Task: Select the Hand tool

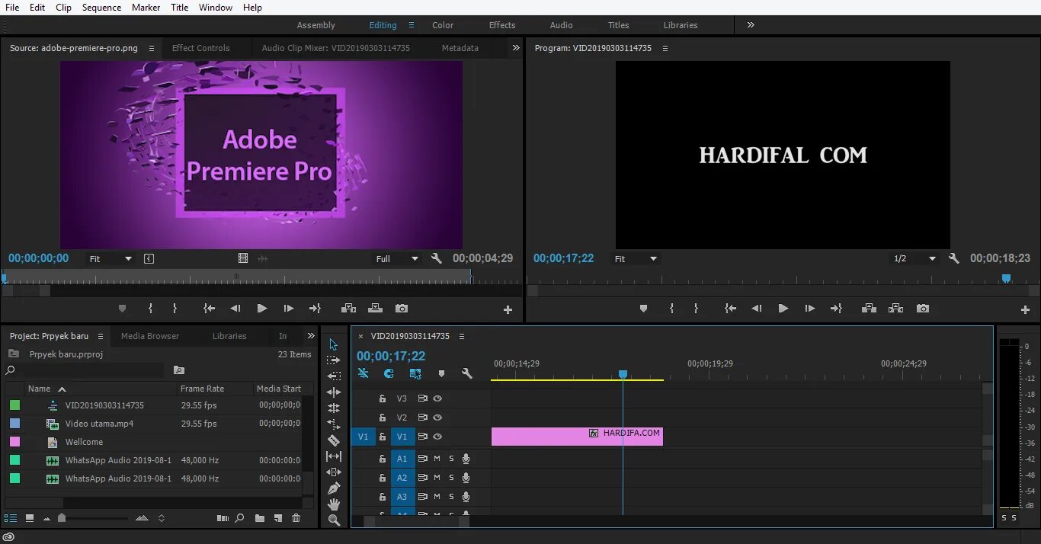Action: (334, 504)
